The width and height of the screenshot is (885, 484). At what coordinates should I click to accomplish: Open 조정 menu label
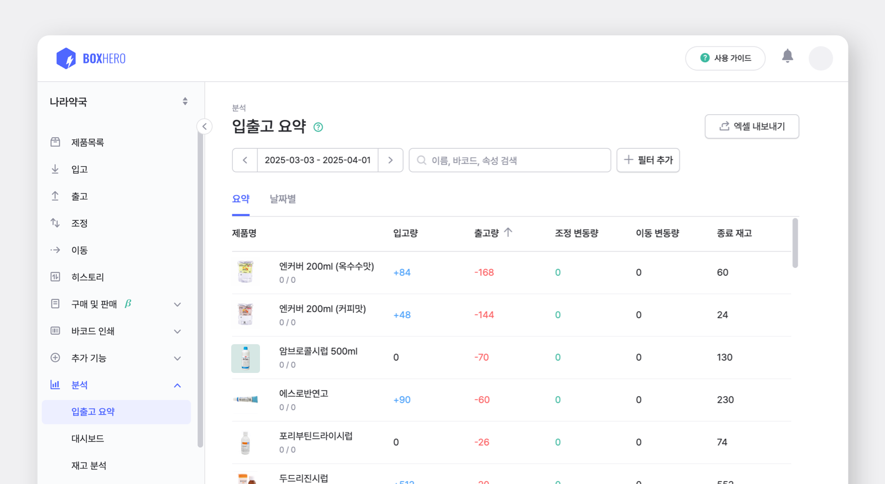[80, 223]
